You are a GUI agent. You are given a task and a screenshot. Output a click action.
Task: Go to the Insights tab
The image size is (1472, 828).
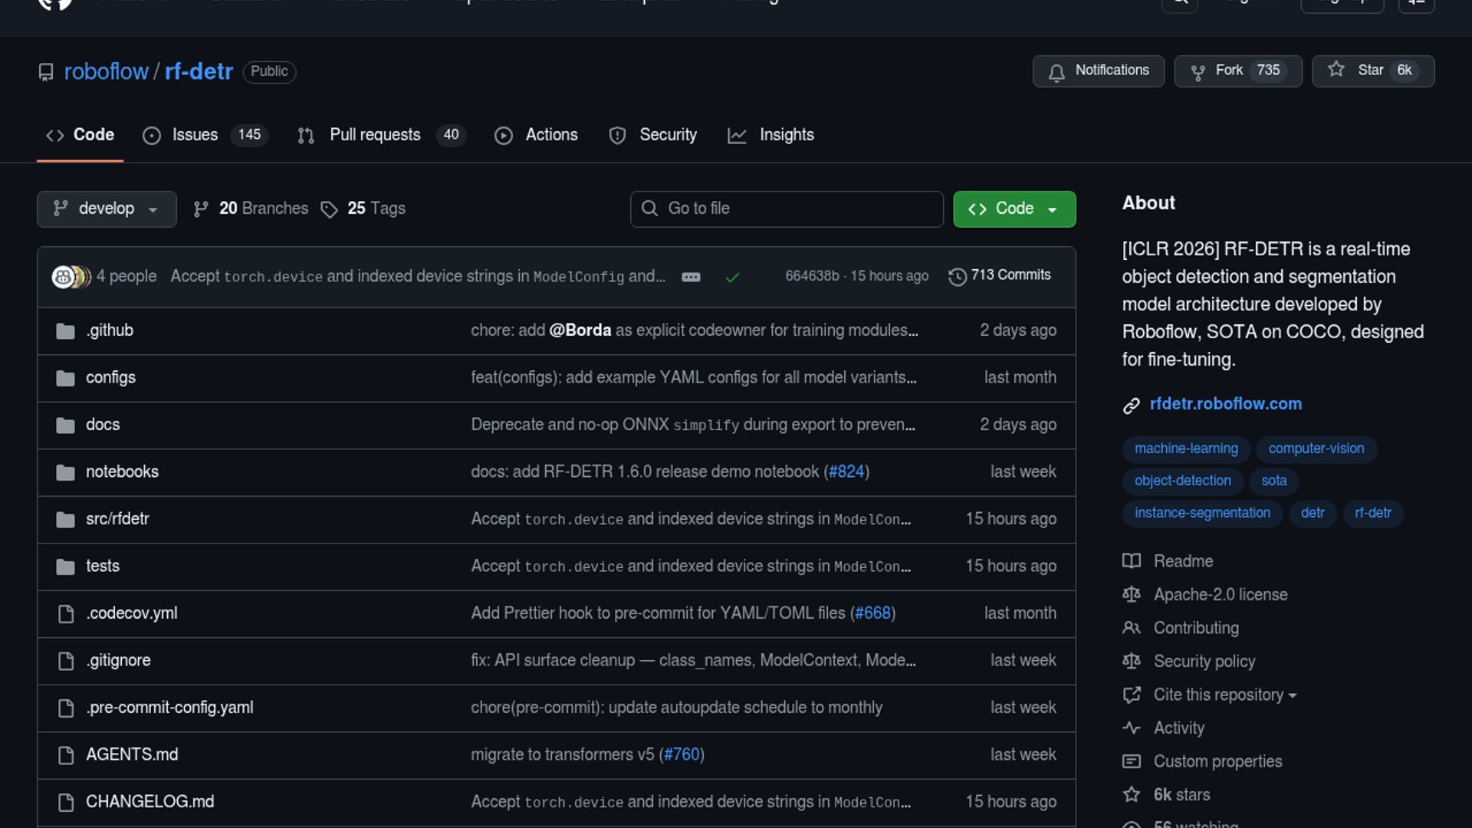786,135
